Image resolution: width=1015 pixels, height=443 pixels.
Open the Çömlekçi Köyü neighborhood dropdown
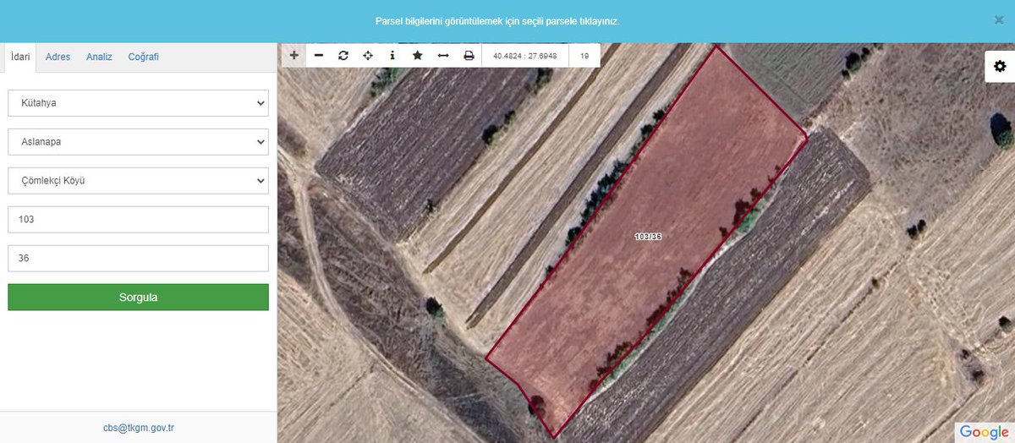click(138, 181)
